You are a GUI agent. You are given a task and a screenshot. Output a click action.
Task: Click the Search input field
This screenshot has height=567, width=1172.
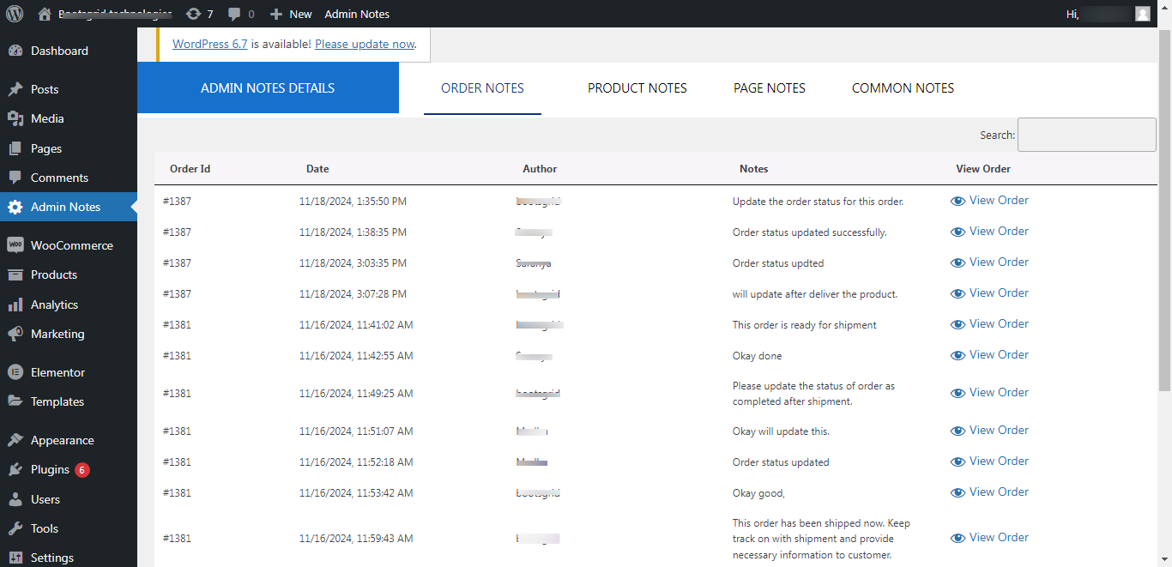[x=1087, y=135]
